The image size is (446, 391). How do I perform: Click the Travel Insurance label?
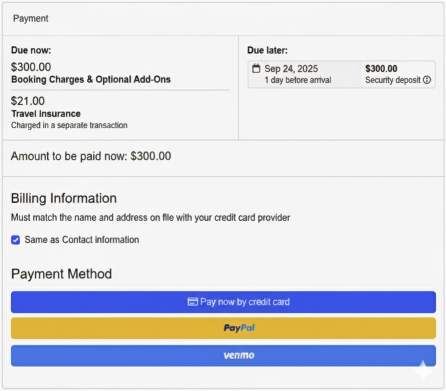pyautogui.click(x=46, y=114)
